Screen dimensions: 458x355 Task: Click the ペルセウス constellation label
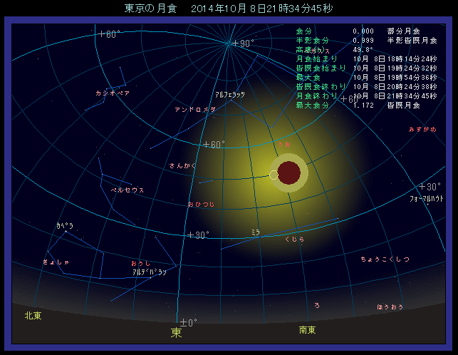pos(127,190)
